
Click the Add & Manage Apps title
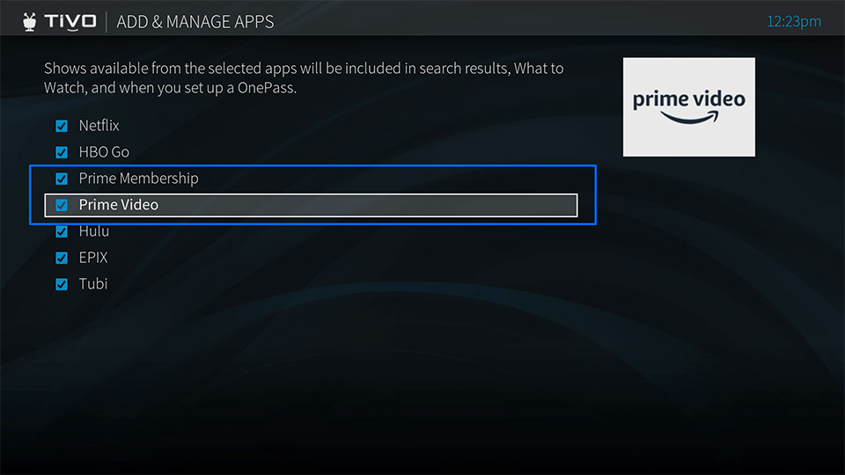[195, 22]
